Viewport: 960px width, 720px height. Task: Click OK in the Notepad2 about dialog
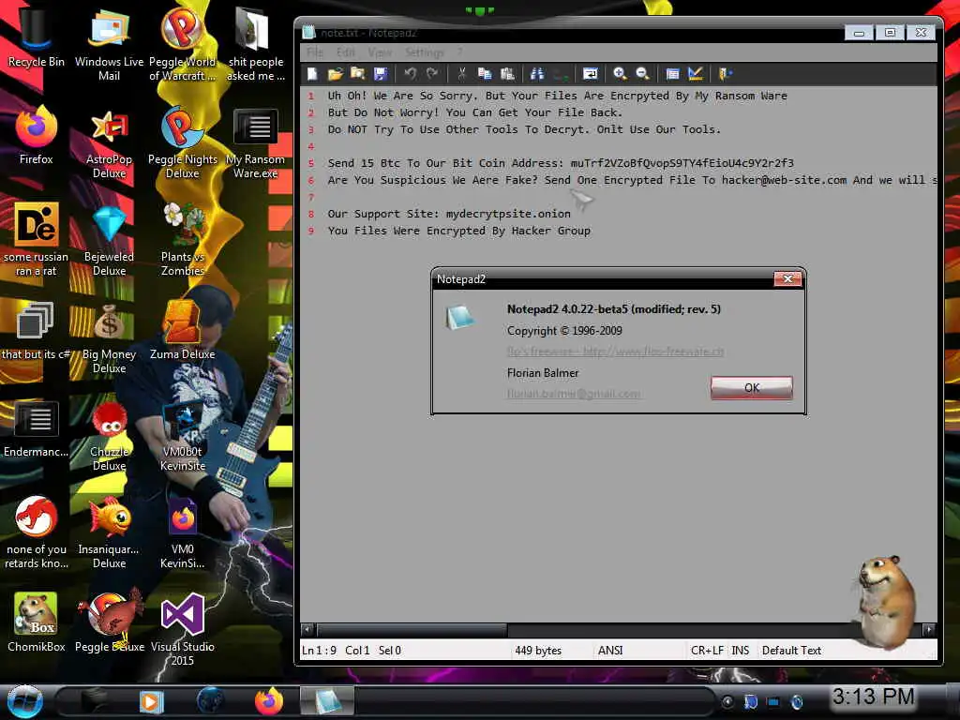click(x=751, y=387)
